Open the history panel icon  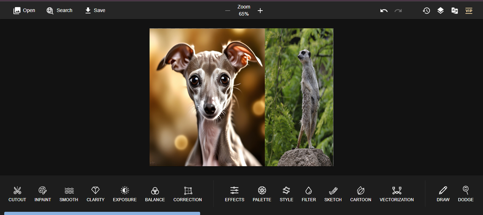click(x=426, y=11)
